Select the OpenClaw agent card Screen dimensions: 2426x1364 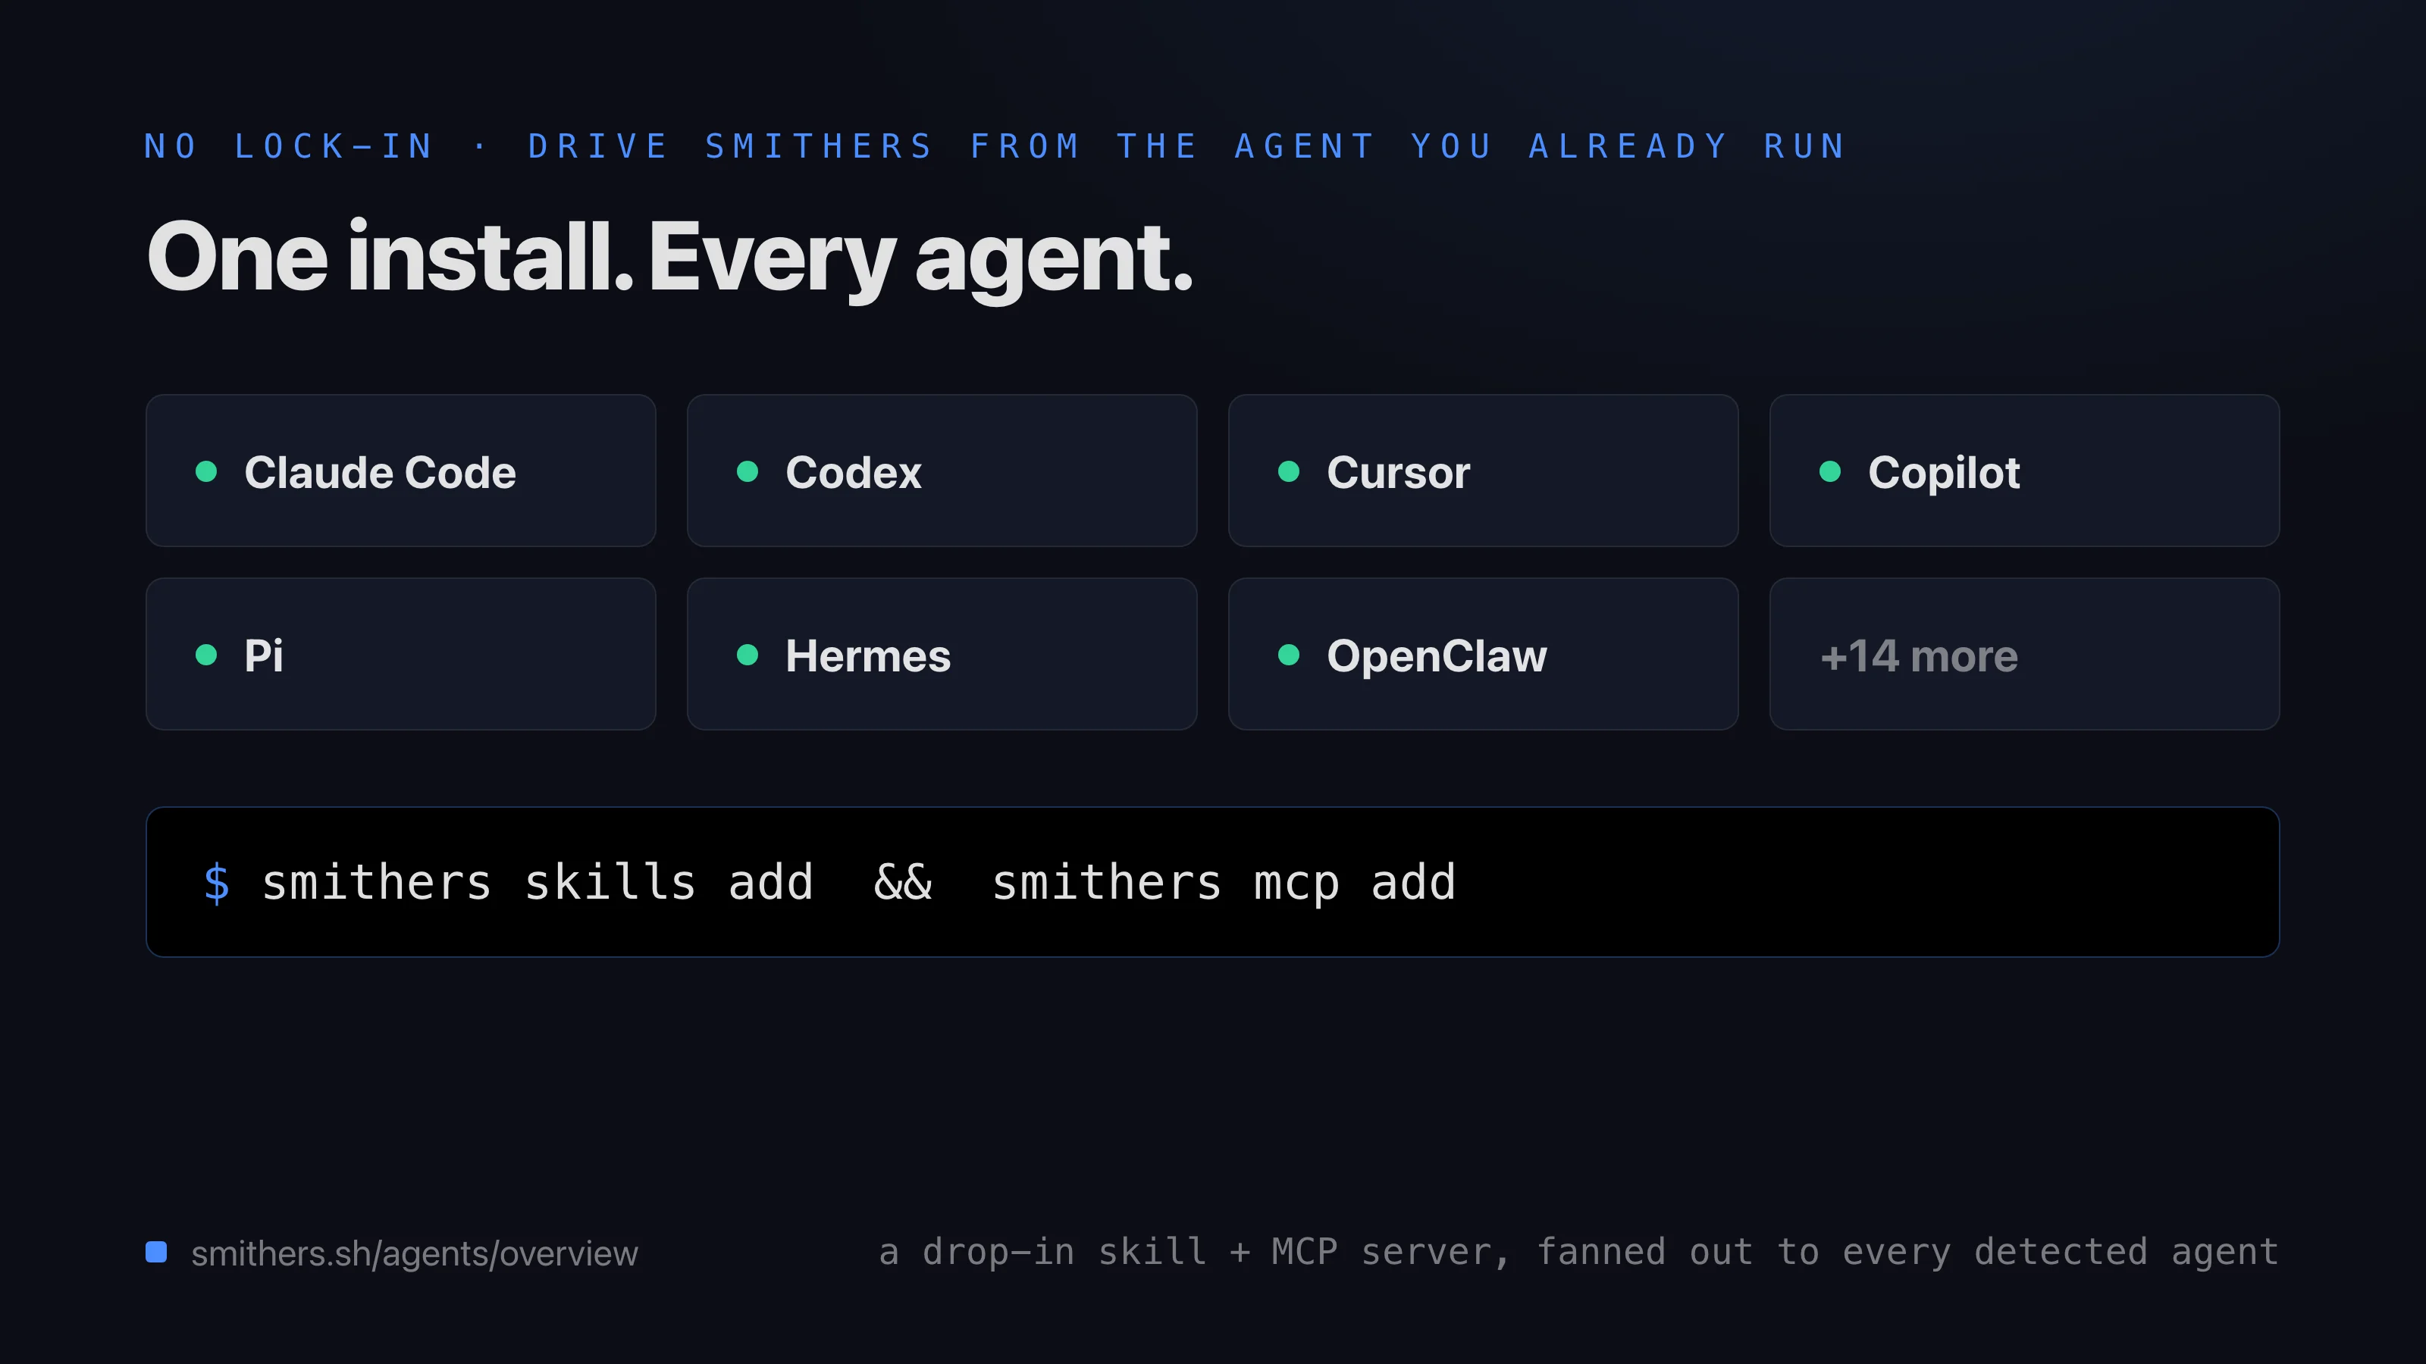click(1484, 654)
